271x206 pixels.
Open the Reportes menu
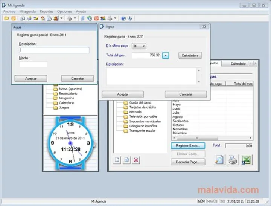46,12
